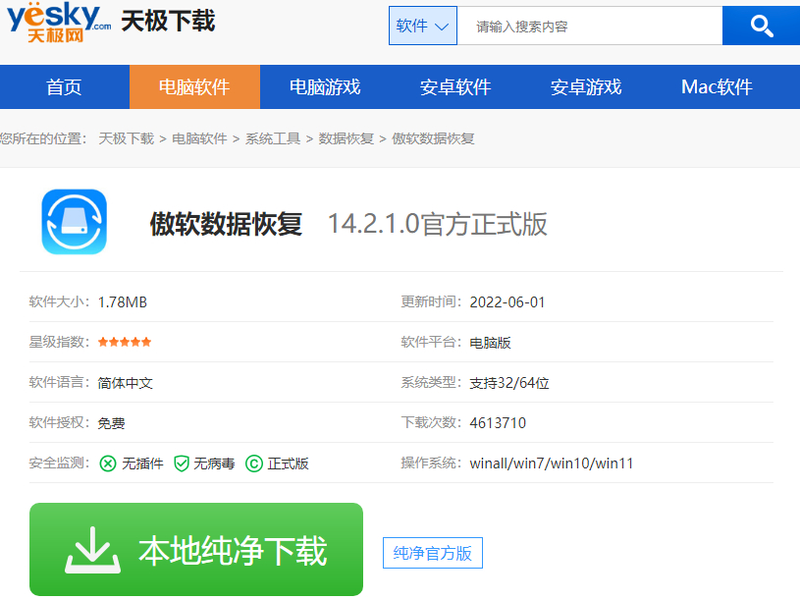The image size is (800, 600).
Task: Click the 天极下载 header title
Action: pos(168,22)
